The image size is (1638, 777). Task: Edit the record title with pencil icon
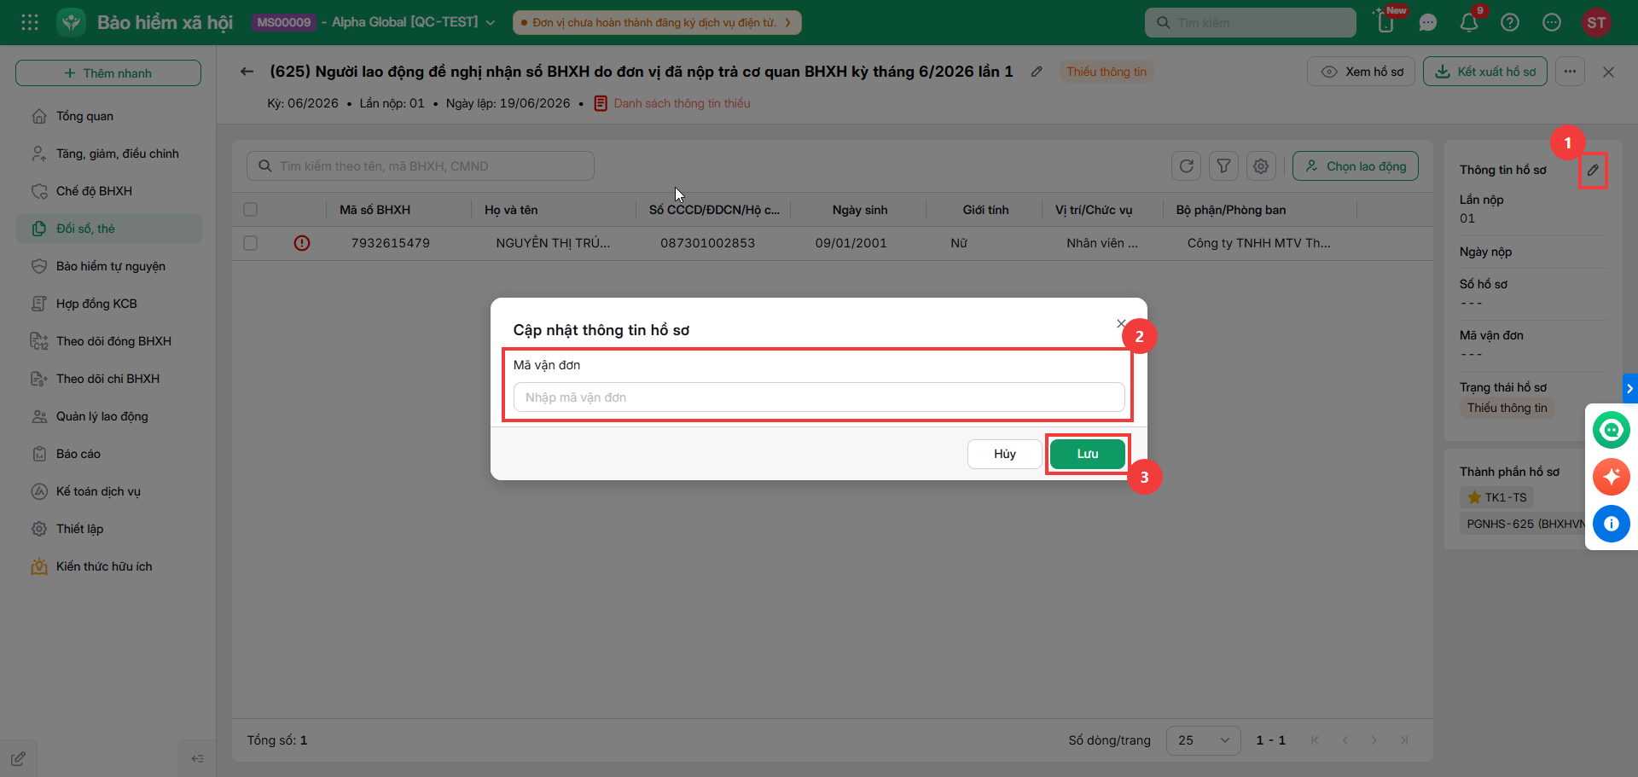(1037, 72)
